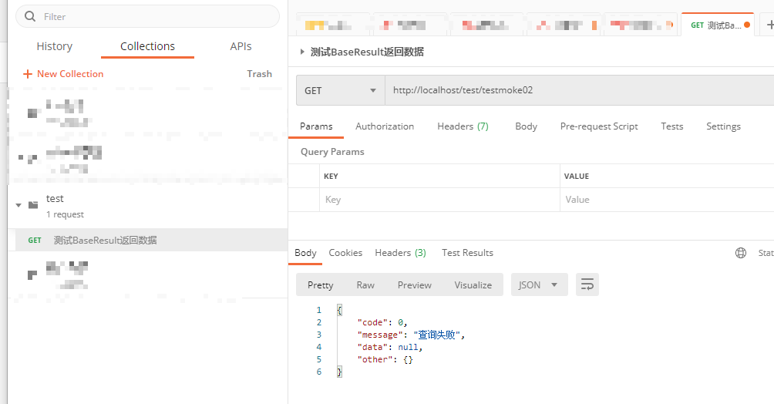Click the unsaved orange dot on active tab
Image resolution: width=774 pixels, height=404 pixels.
(x=747, y=25)
